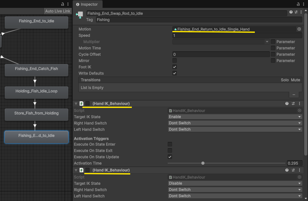Open the first Right Hand Switch dropdown
This screenshot has height=201, width=308.
(x=235, y=123)
